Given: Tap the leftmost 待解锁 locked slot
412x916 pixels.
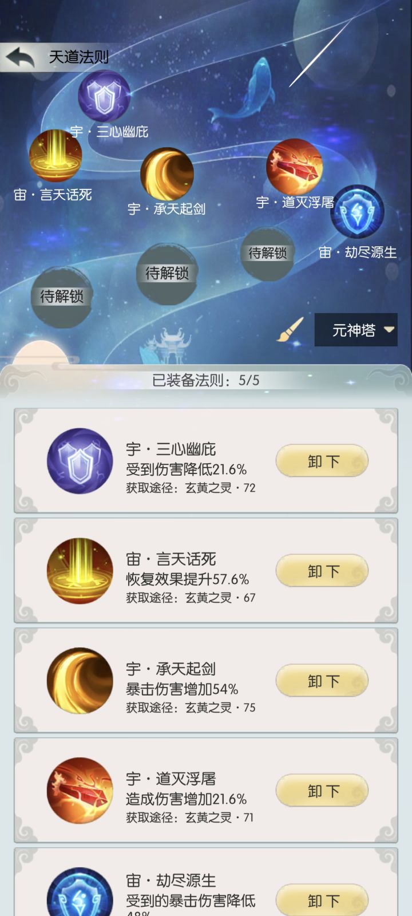Looking at the screenshot, I should pyautogui.click(x=61, y=297).
